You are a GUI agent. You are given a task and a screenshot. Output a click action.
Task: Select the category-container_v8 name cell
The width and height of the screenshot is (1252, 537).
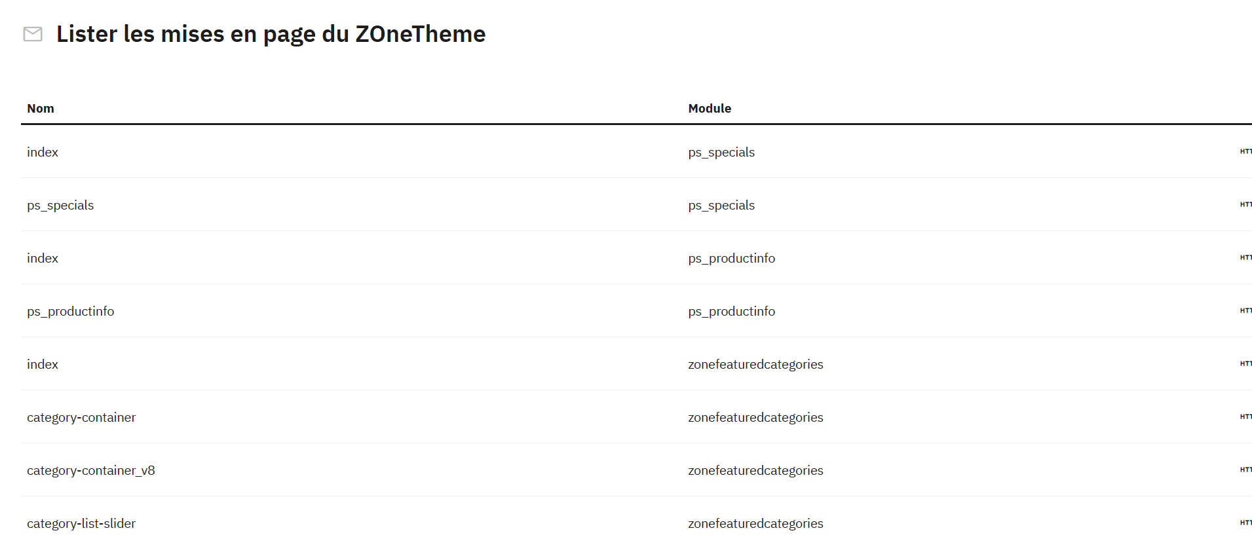point(91,471)
